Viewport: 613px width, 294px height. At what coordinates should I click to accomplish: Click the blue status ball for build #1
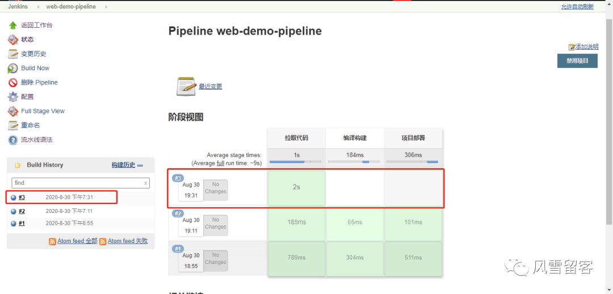(x=13, y=223)
